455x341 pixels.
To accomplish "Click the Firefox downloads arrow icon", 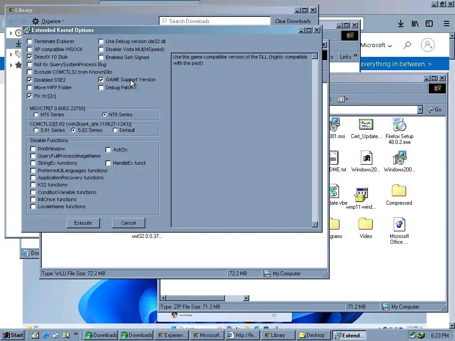I will tap(401, 24).
